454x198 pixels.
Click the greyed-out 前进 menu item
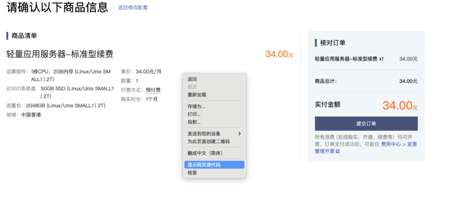[192, 87]
